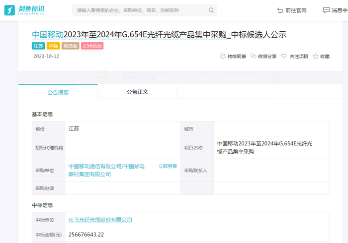Click the 基本信息 section heading
348x243 pixels.
[42, 114]
